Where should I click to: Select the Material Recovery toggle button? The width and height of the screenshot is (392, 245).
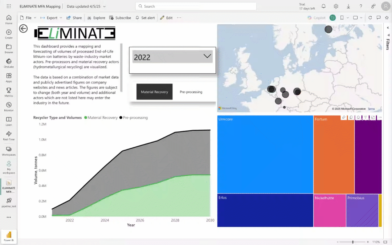pos(154,92)
